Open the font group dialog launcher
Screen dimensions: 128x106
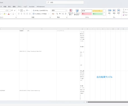click(x=16, y=17)
